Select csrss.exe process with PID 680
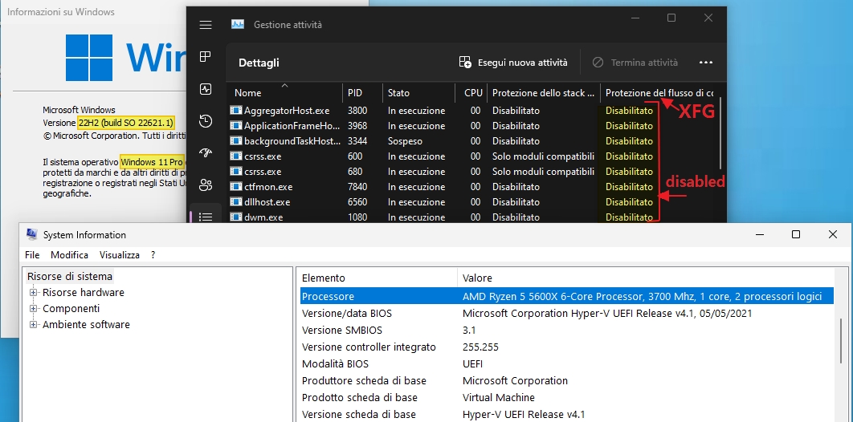Image resolution: width=853 pixels, height=422 pixels. click(472, 171)
